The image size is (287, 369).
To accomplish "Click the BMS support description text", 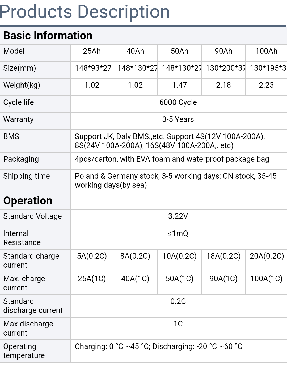I will (170, 141).
